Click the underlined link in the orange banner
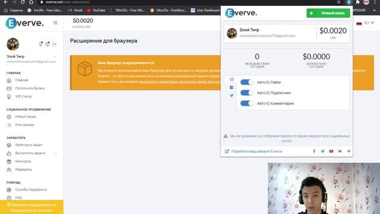Screen dimensions: 380x214 [179, 82]
